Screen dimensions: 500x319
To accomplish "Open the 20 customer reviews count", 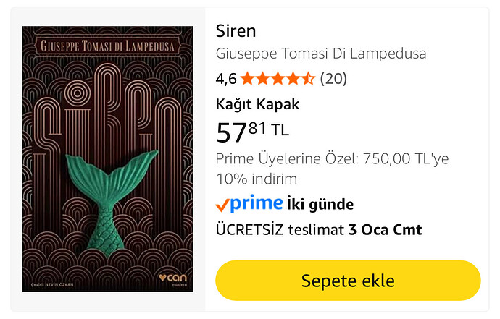I will point(333,79).
